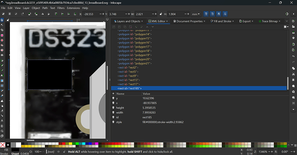Click the flip horizontal icon
This screenshot has height=155, width=297.
pos(43,14)
